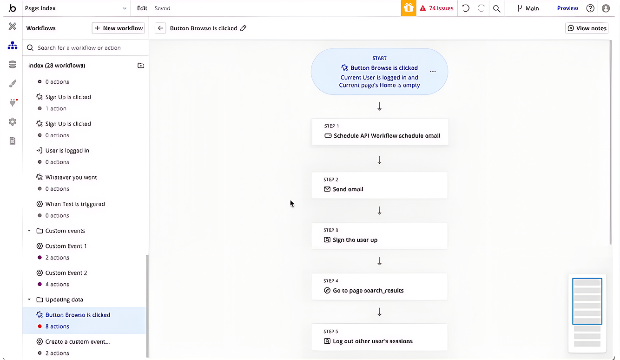Click the API workflow icon in Step 1
Screen dimensions: 620x360
click(x=328, y=136)
